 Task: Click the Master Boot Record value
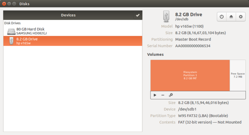(x=193, y=39)
